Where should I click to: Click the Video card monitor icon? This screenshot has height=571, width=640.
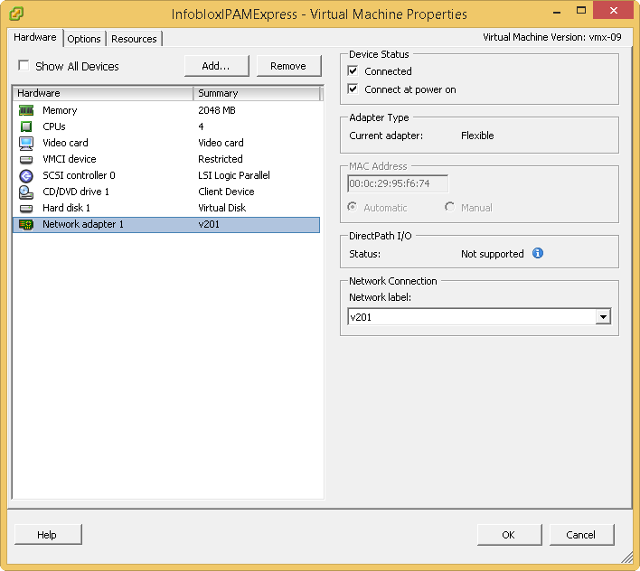[x=26, y=143]
